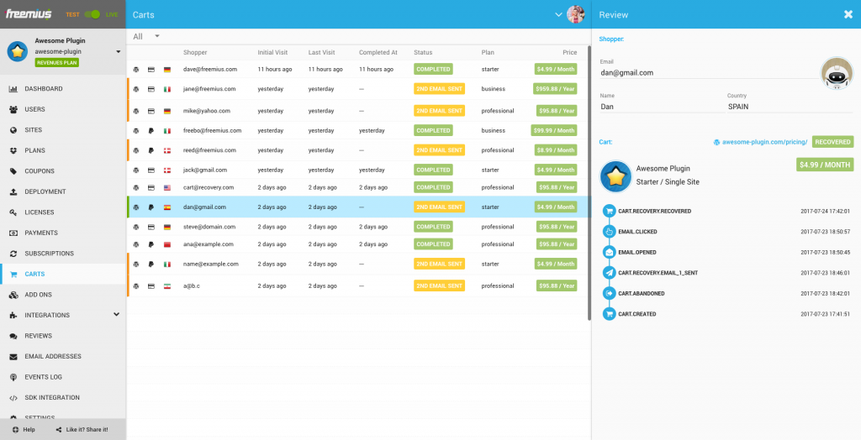The height and width of the screenshot is (440, 861).
Task: Select the freebo@freemius.com shopper
Action: tap(213, 131)
